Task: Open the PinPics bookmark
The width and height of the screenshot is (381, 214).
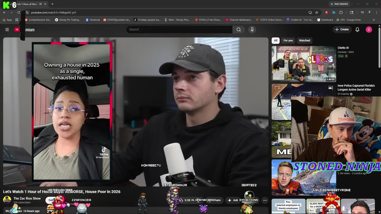Action: click(x=208, y=20)
